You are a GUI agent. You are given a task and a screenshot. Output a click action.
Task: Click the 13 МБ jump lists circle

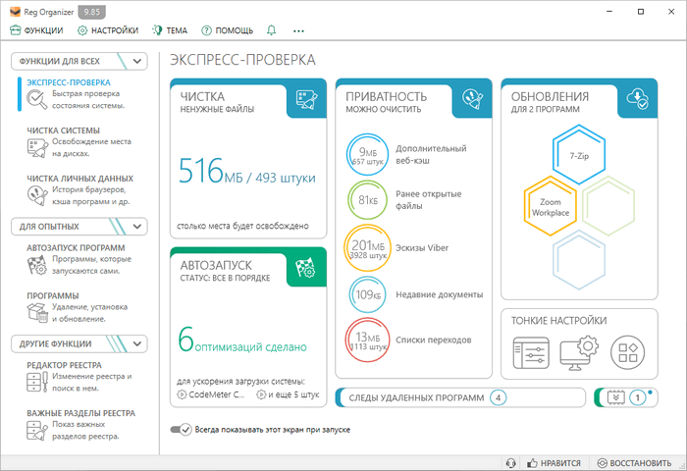point(368,340)
